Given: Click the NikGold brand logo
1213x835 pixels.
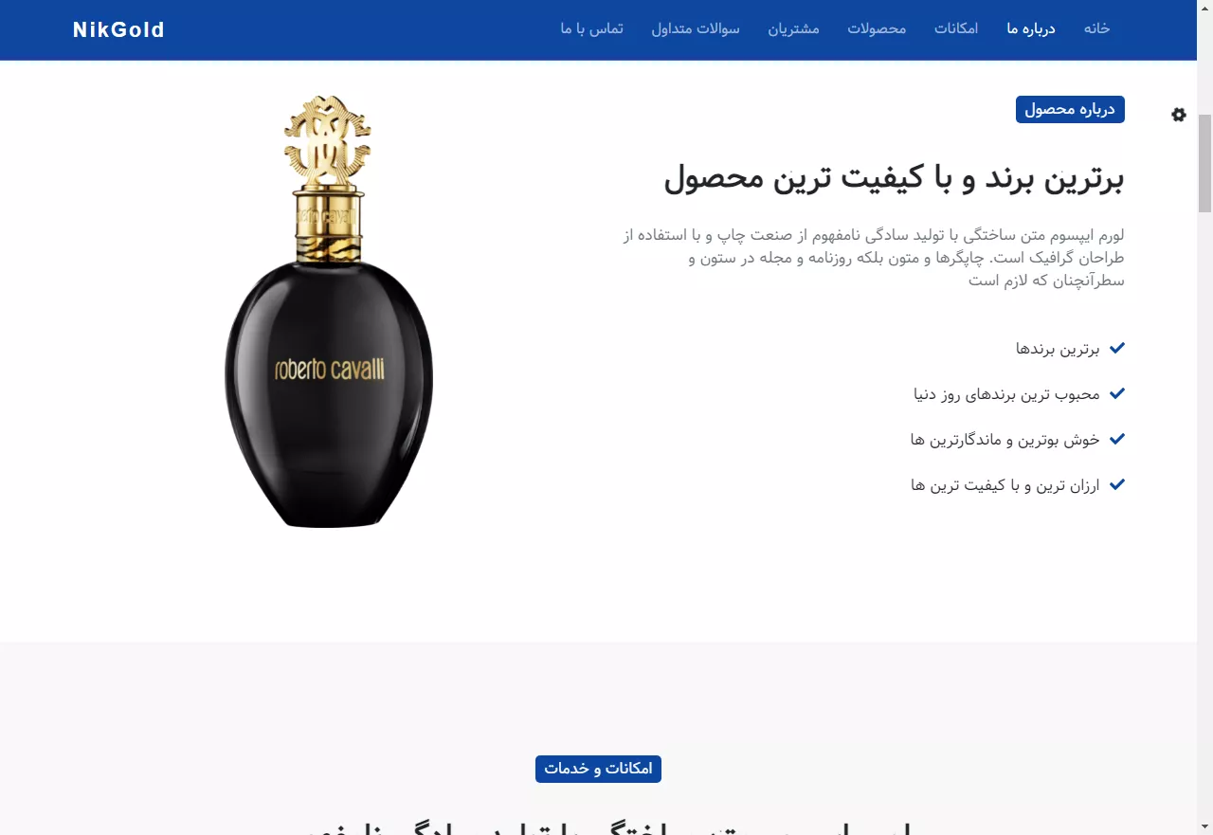Looking at the screenshot, I should [118, 29].
